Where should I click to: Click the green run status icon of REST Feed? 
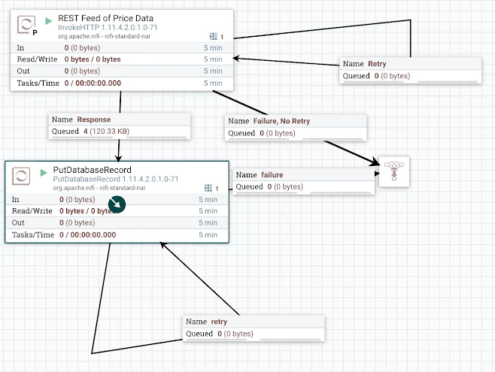click(48, 21)
